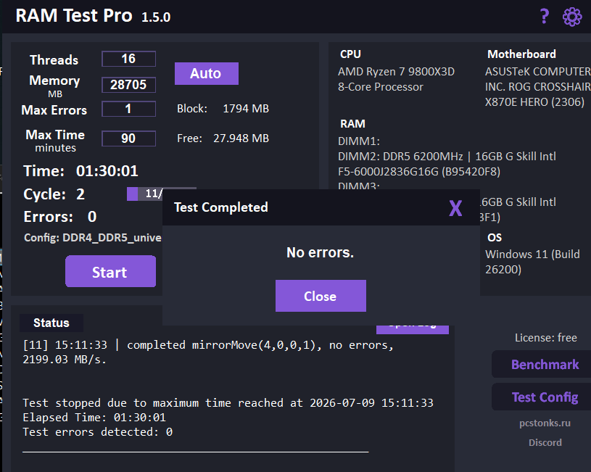The width and height of the screenshot is (591, 472).
Task: Select the Status tab label
Action: pyautogui.click(x=51, y=323)
